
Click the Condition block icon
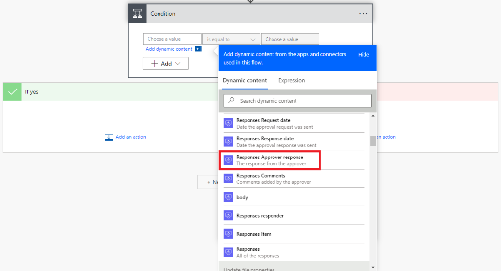pos(137,14)
